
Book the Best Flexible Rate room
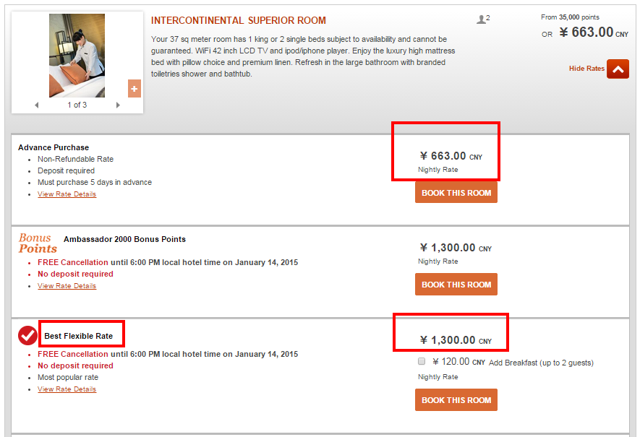[x=456, y=400]
